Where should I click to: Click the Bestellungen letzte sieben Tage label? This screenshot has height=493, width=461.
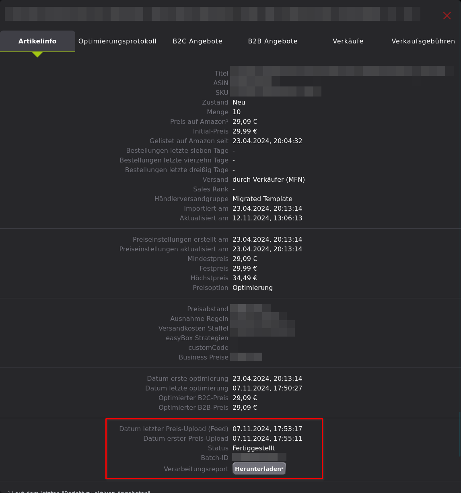click(177, 150)
